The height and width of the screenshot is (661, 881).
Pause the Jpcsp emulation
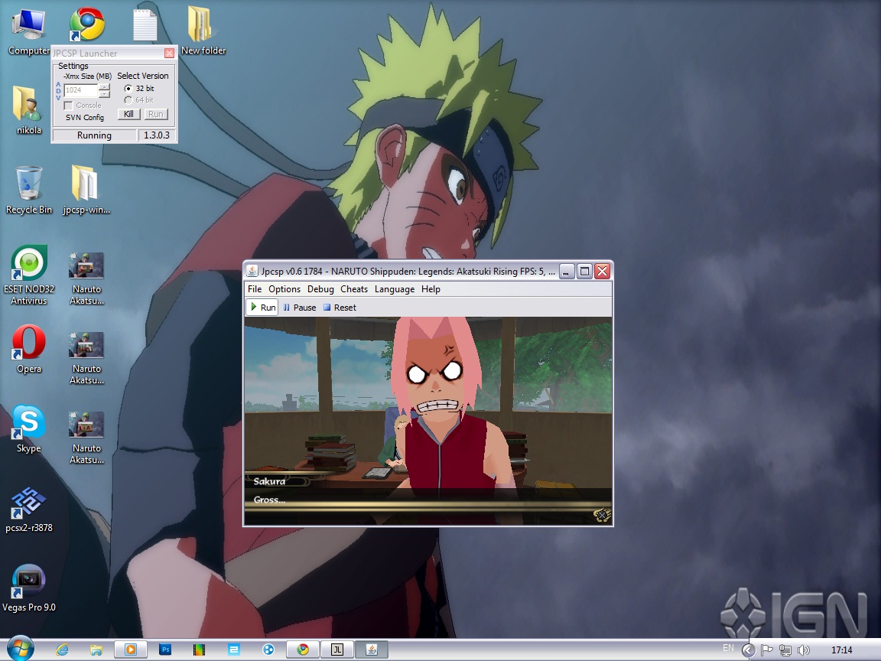click(x=300, y=308)
